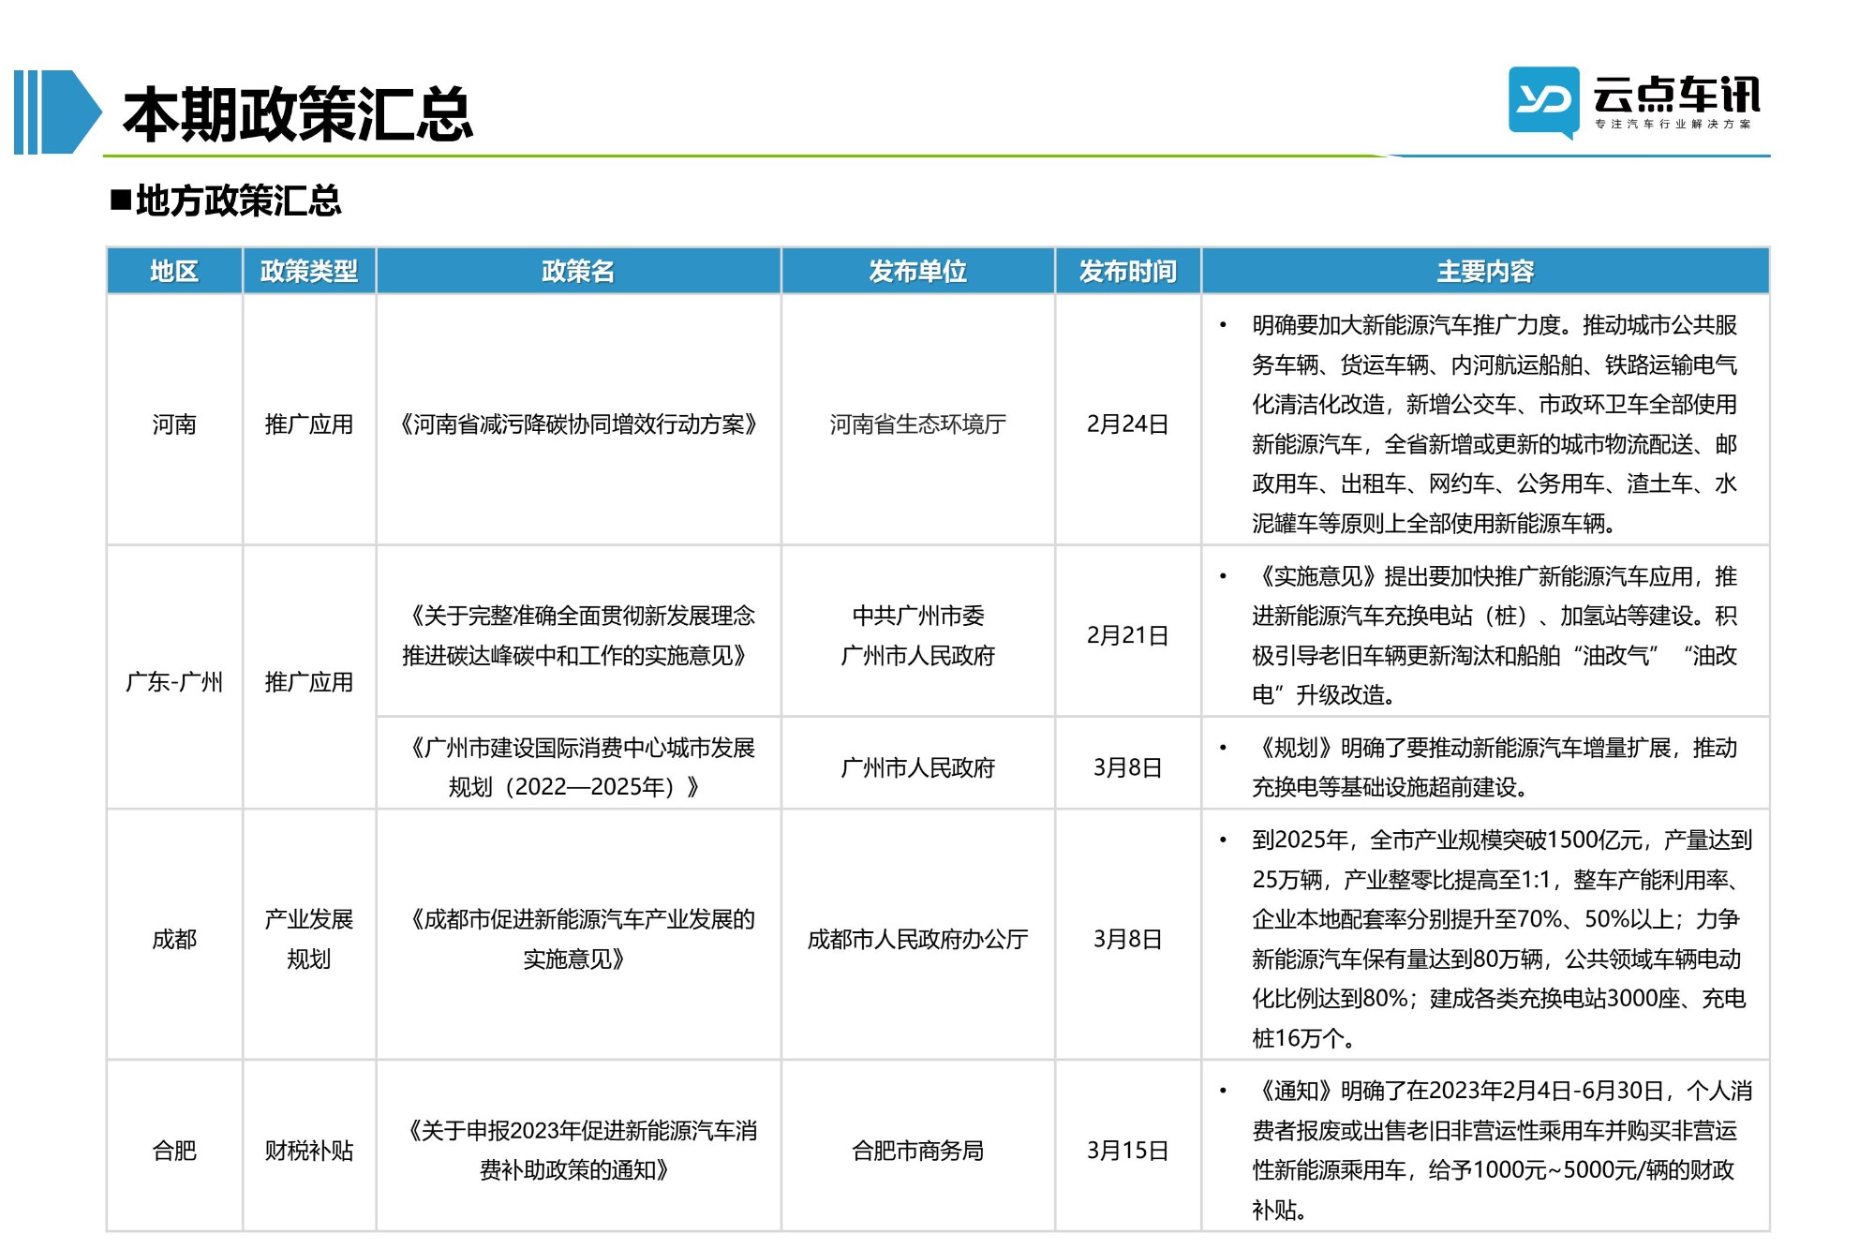Select 推广应用 in the 河南 row
This screenshot has width=1874, height=1249.
coord(309,424)
